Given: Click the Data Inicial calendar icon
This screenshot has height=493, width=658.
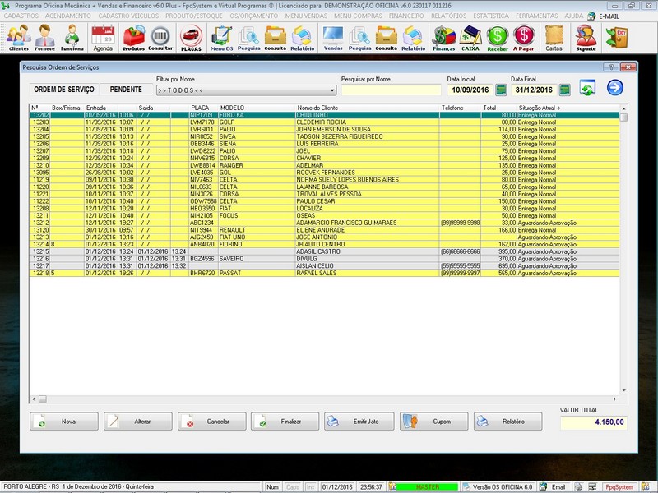Looking at the screenshot, I should [x=501, y=90].
